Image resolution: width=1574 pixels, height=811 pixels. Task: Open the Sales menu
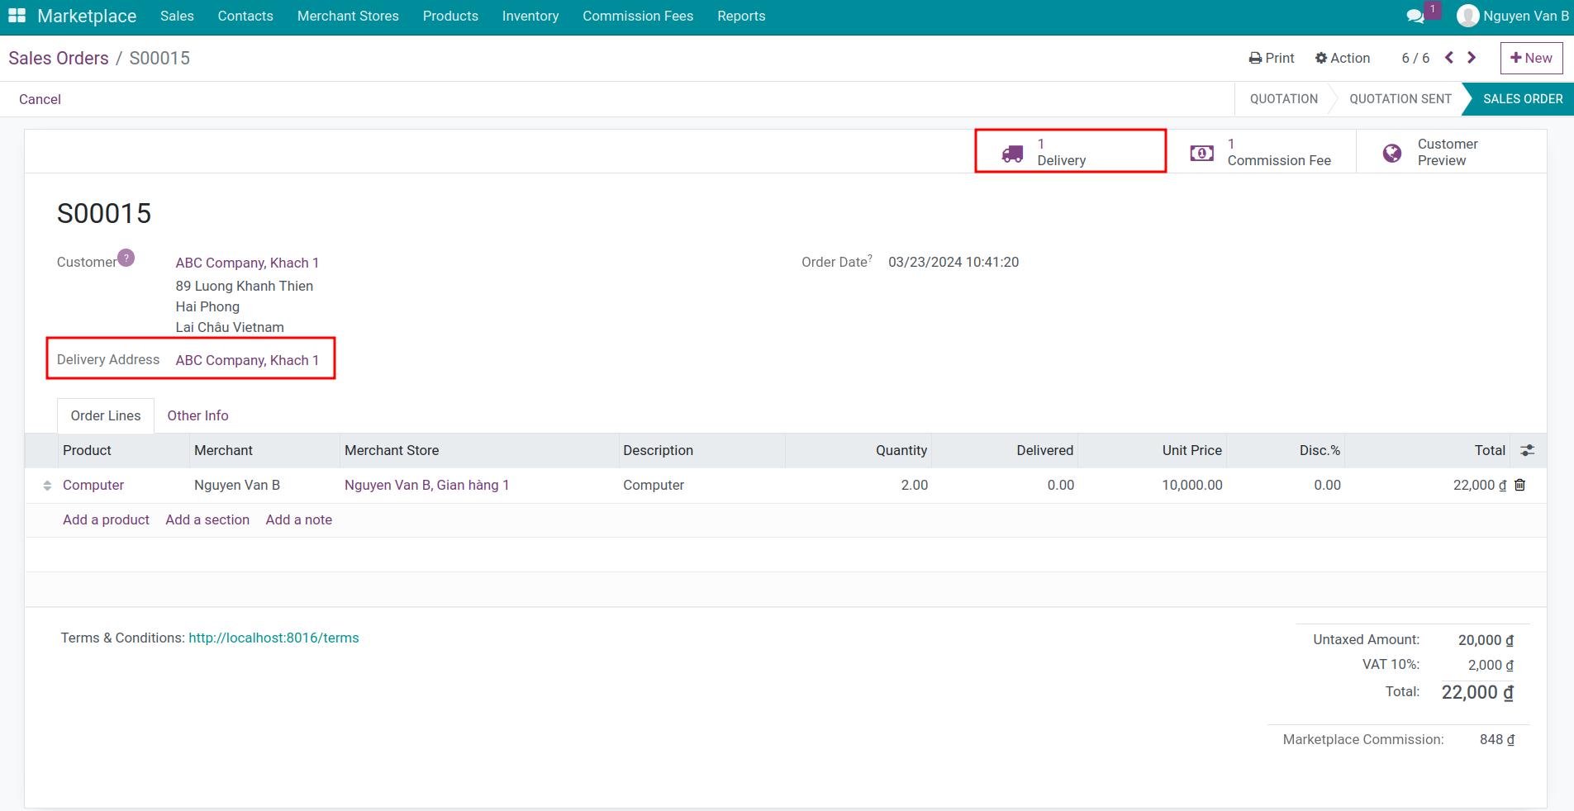click(177, 16)
